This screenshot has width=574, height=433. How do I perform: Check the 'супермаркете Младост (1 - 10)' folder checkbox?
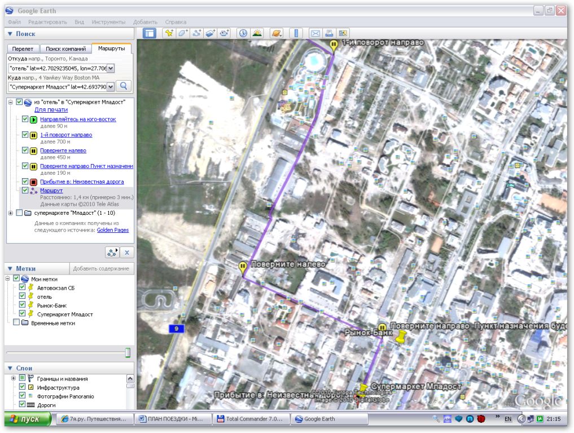[x=19, y=213]
